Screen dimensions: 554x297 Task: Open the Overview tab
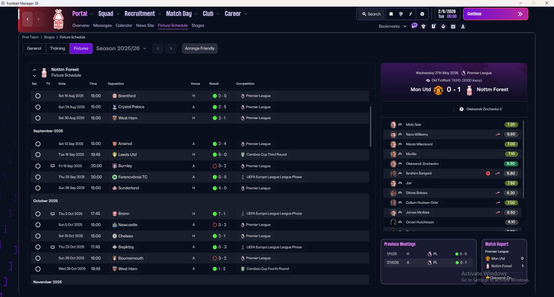pyautogui.click(x=81, y=25)
